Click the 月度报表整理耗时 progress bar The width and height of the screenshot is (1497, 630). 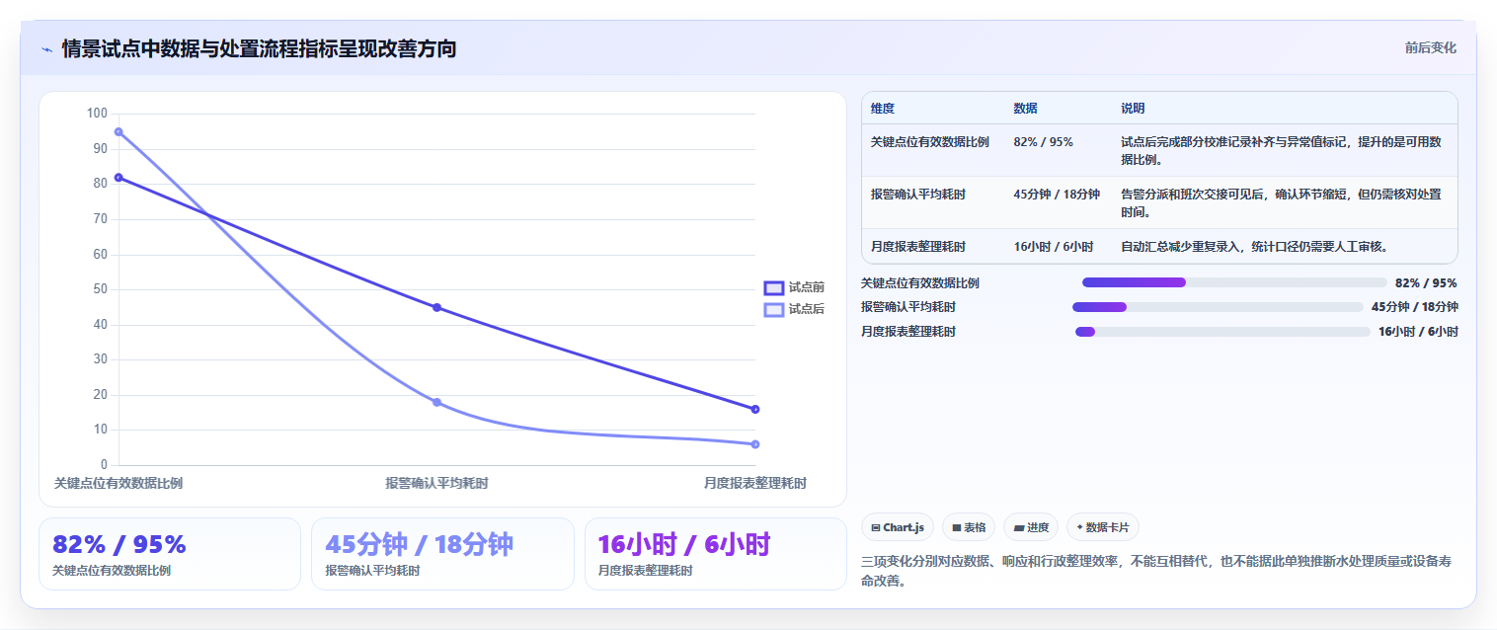click(x=1222, y=332)
